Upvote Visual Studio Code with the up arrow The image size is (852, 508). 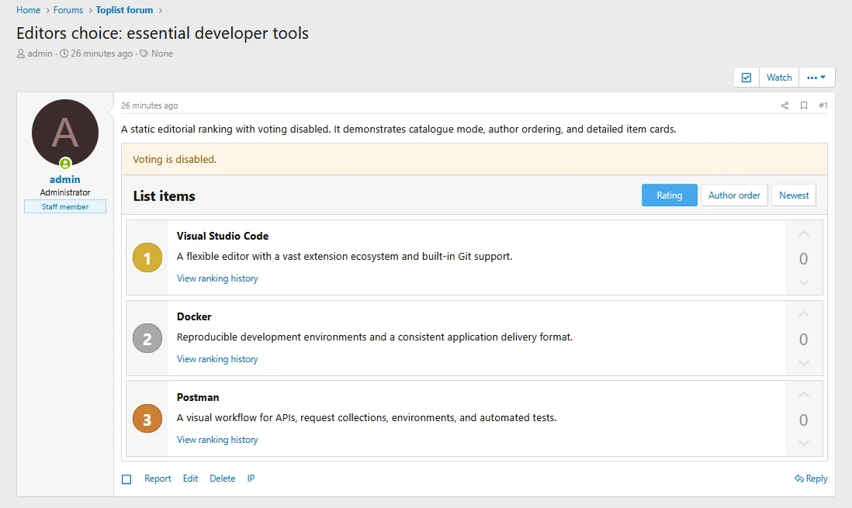804,234
